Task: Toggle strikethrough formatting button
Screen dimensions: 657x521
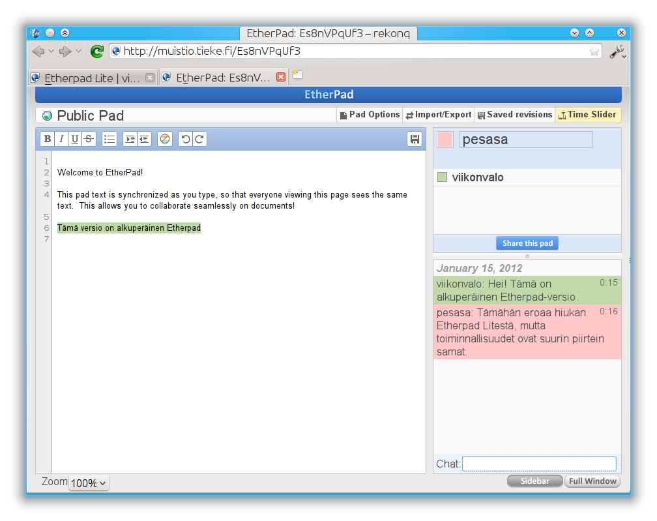Action: pos(89,139)
